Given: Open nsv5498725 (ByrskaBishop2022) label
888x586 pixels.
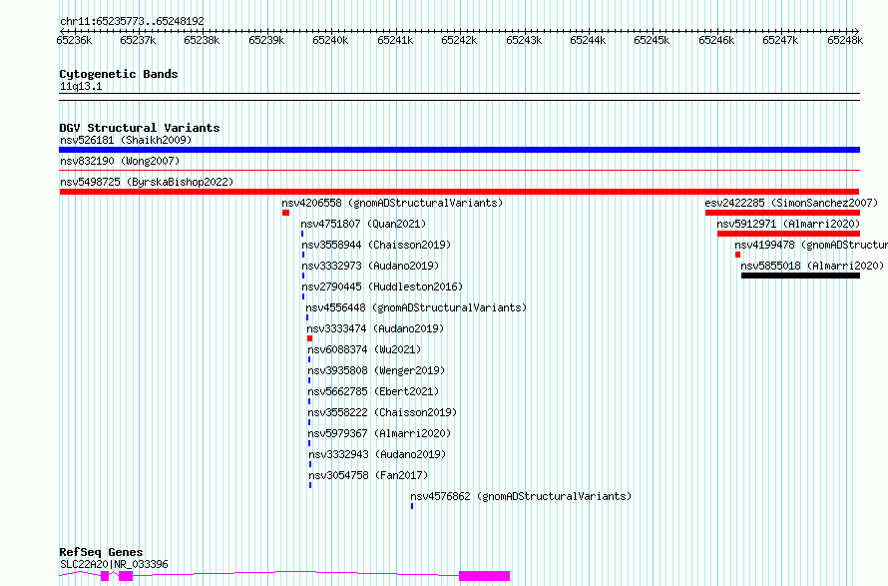Looking at the screenshot, I should tap(147, 182).
